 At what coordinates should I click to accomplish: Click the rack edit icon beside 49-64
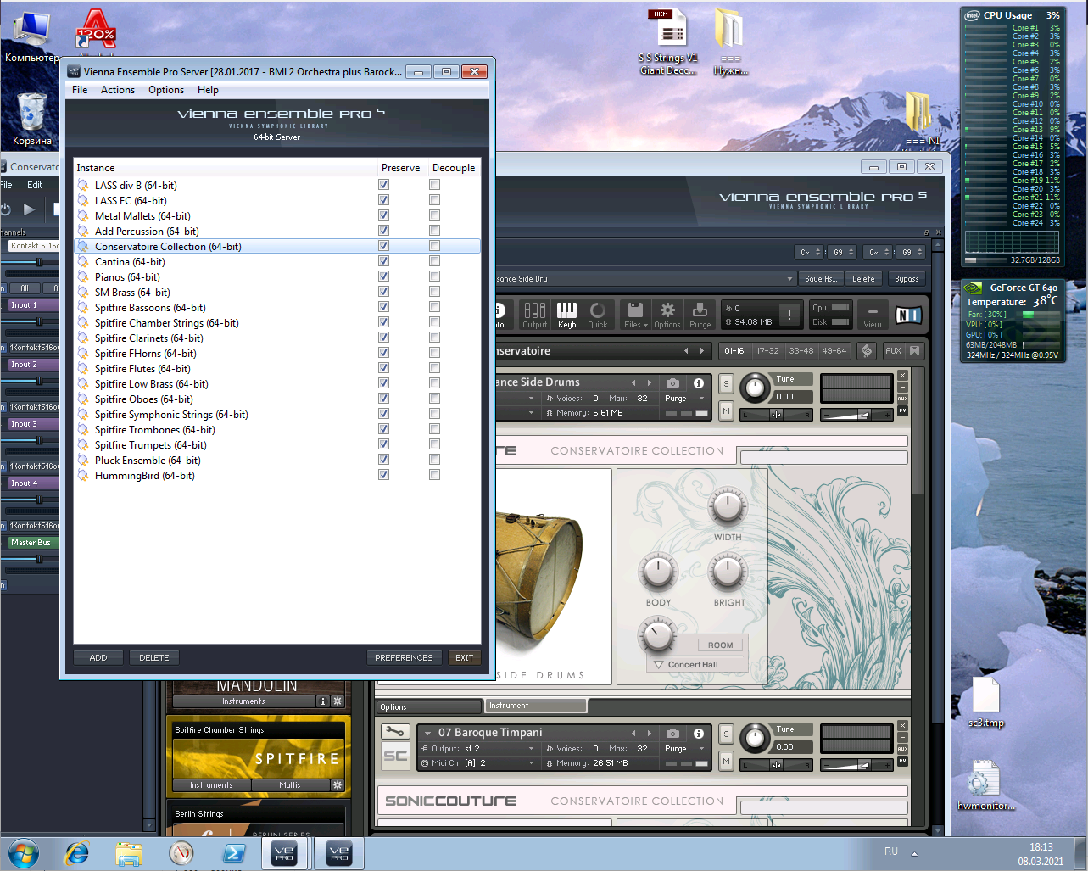(867, 350)
